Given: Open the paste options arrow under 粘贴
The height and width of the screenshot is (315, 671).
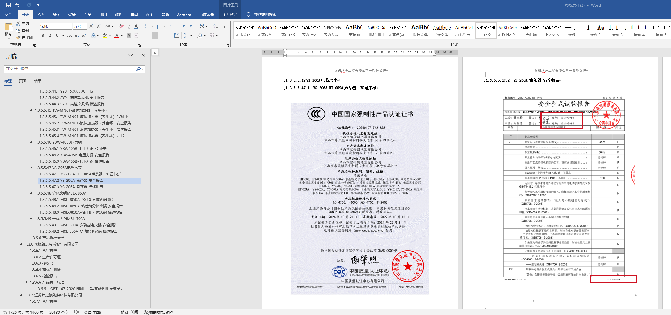Looking at the screenshot, I should (9, 39).
